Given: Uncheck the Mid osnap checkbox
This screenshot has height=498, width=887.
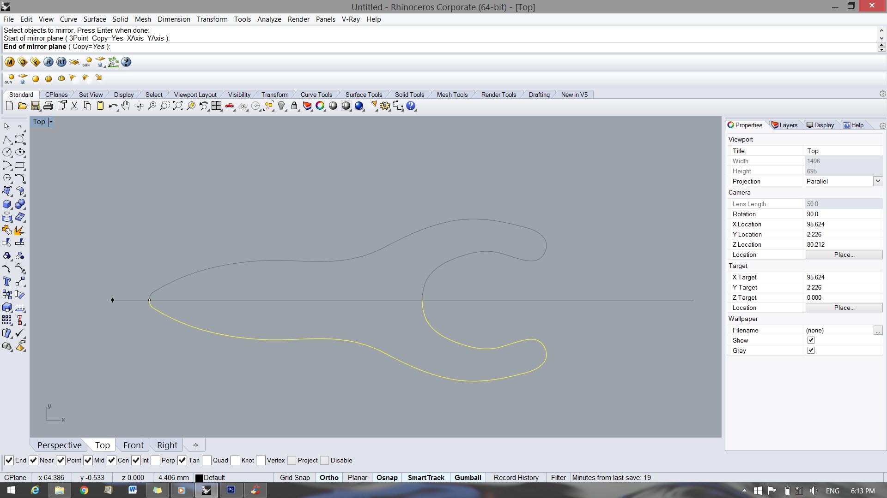Looking at the screenshot, I should click(88, 460).
